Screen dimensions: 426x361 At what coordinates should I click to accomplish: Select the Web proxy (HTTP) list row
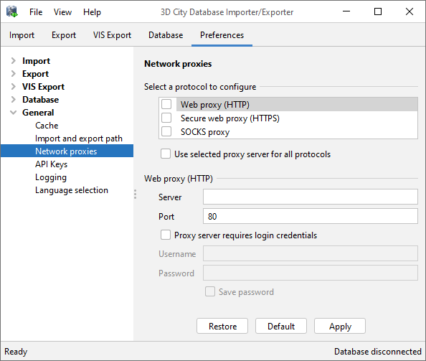[297, 104]
